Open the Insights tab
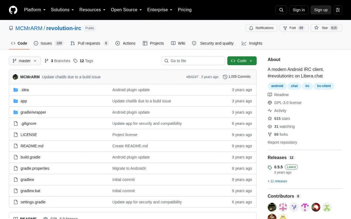The height and width of the screenshot is (219, 351). click(x=252, y=43)
